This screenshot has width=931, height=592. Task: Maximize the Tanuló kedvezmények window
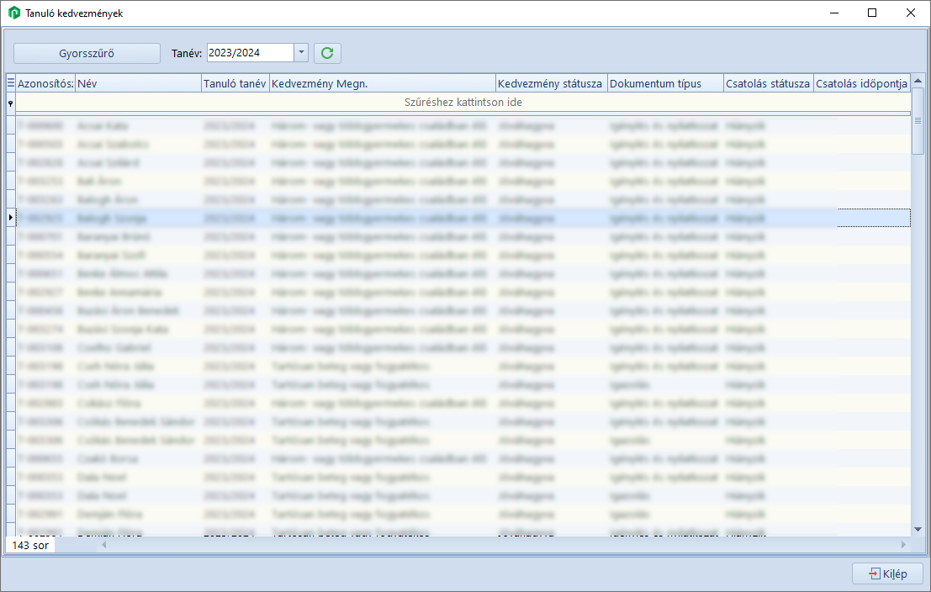click(872, 13)
